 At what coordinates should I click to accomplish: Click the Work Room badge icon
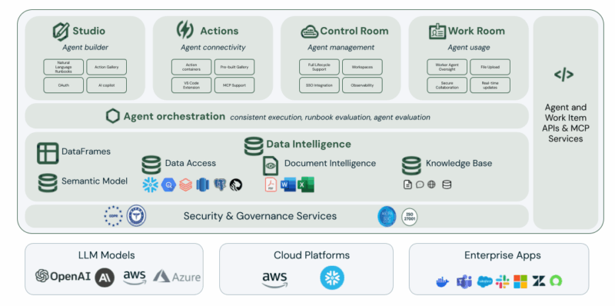437,32
